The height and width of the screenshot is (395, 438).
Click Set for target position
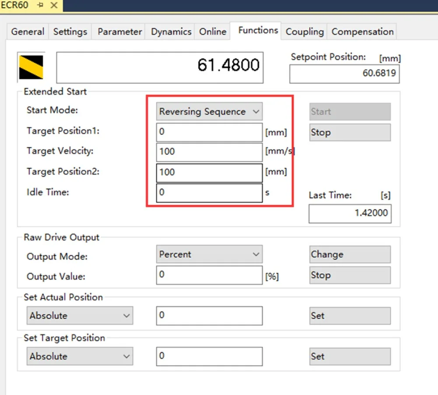click(350, 356)
